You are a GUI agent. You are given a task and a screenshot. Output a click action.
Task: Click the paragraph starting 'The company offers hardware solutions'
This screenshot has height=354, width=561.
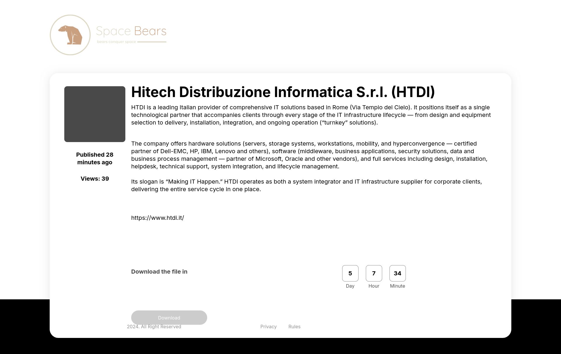pos(309,155)
